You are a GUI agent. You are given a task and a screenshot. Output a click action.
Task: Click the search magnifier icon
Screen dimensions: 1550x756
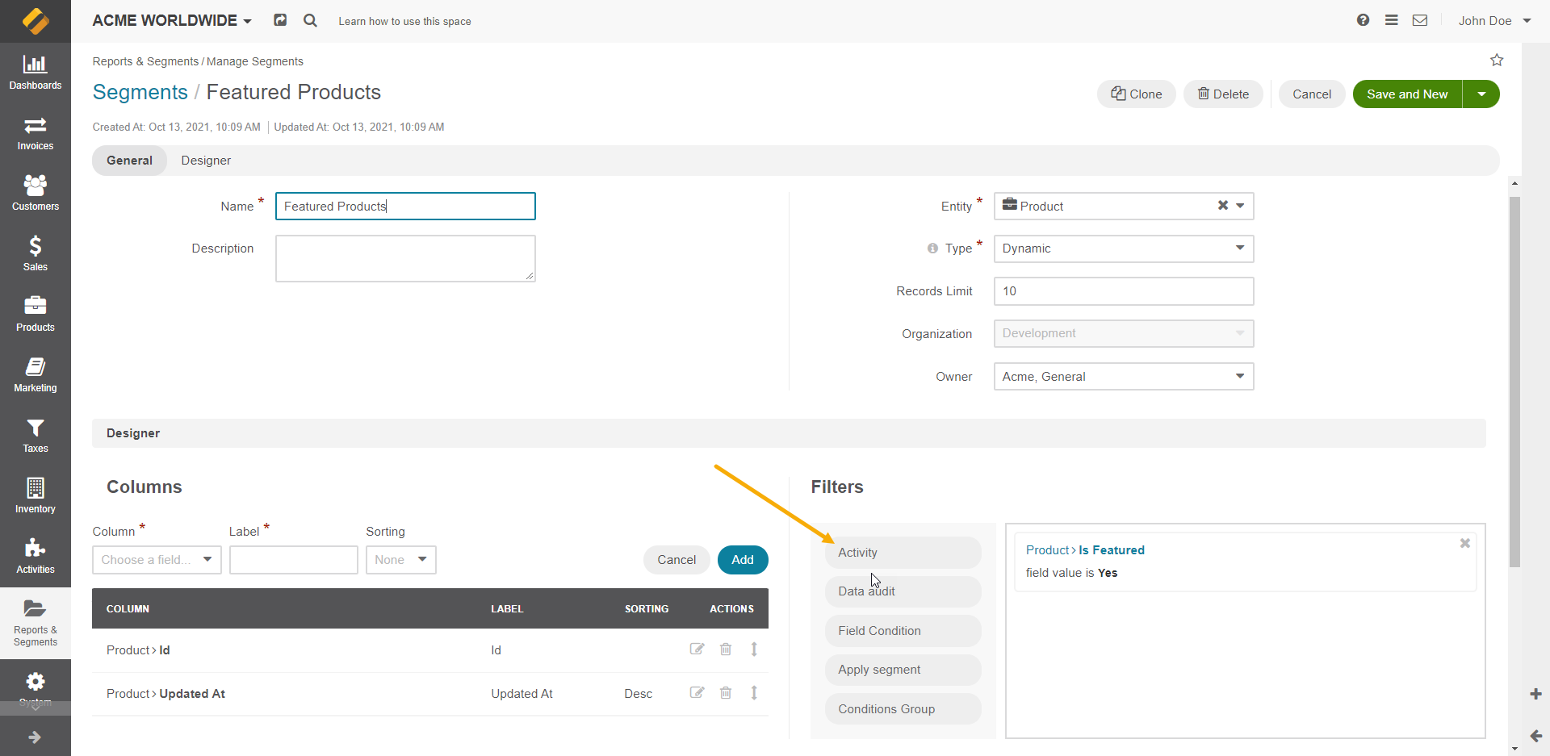point(310,21)
